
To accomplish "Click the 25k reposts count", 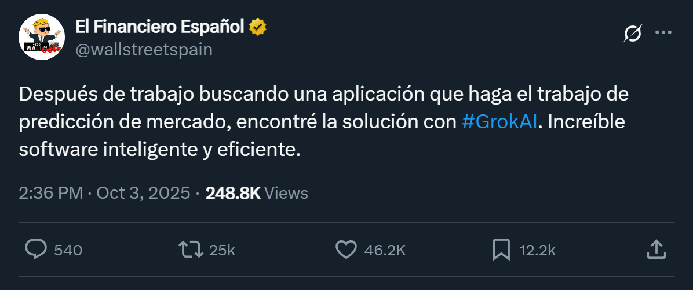I will pos(222,250).
